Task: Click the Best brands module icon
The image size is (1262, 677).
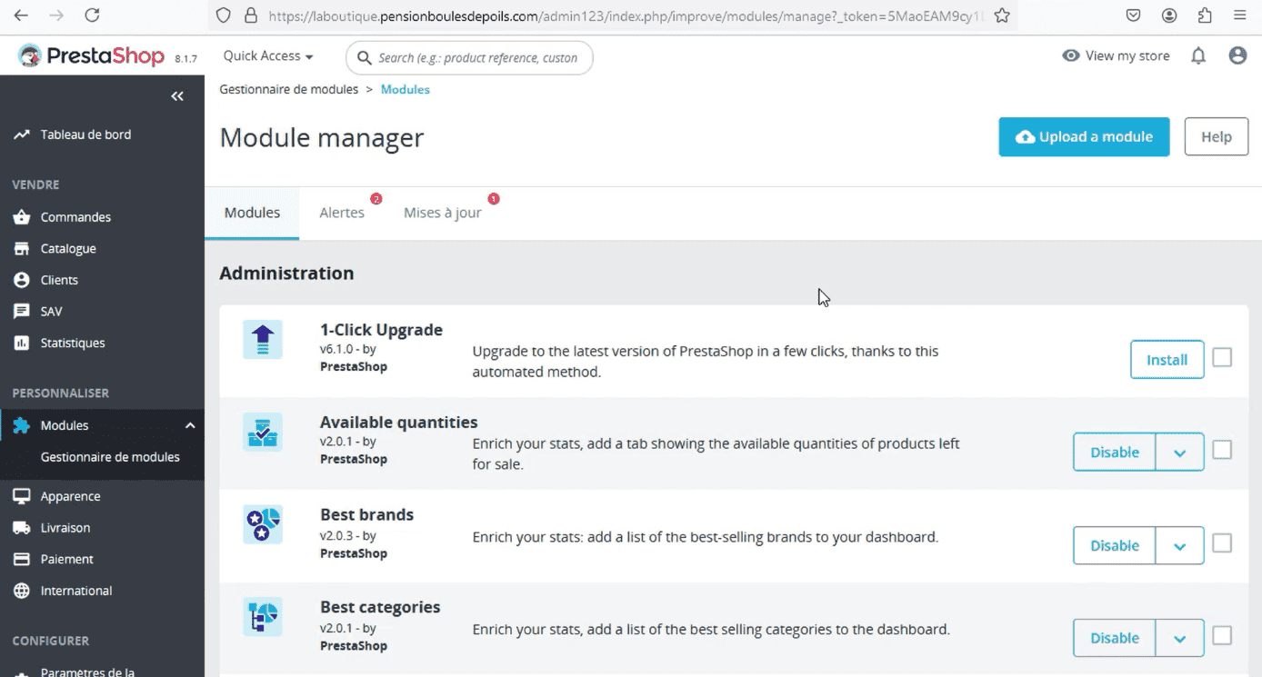Action: 263,524
